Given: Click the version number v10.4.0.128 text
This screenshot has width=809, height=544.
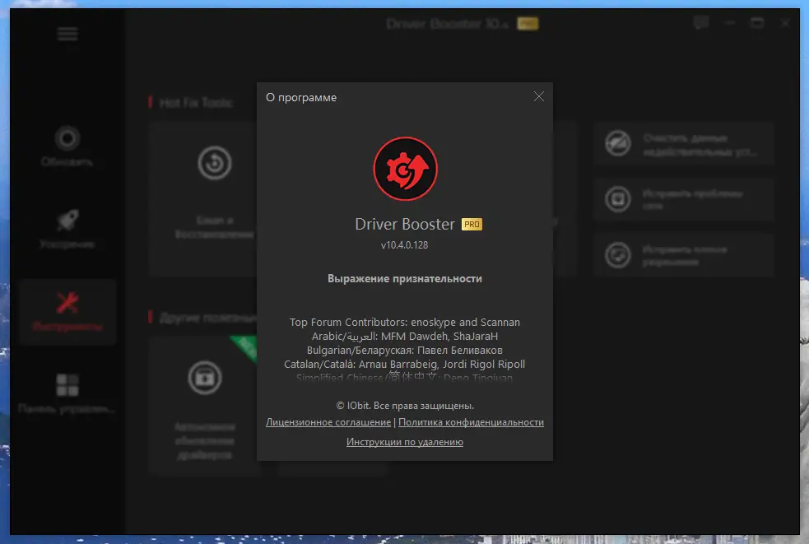Looking at the screenshot, I should [405, 244].
